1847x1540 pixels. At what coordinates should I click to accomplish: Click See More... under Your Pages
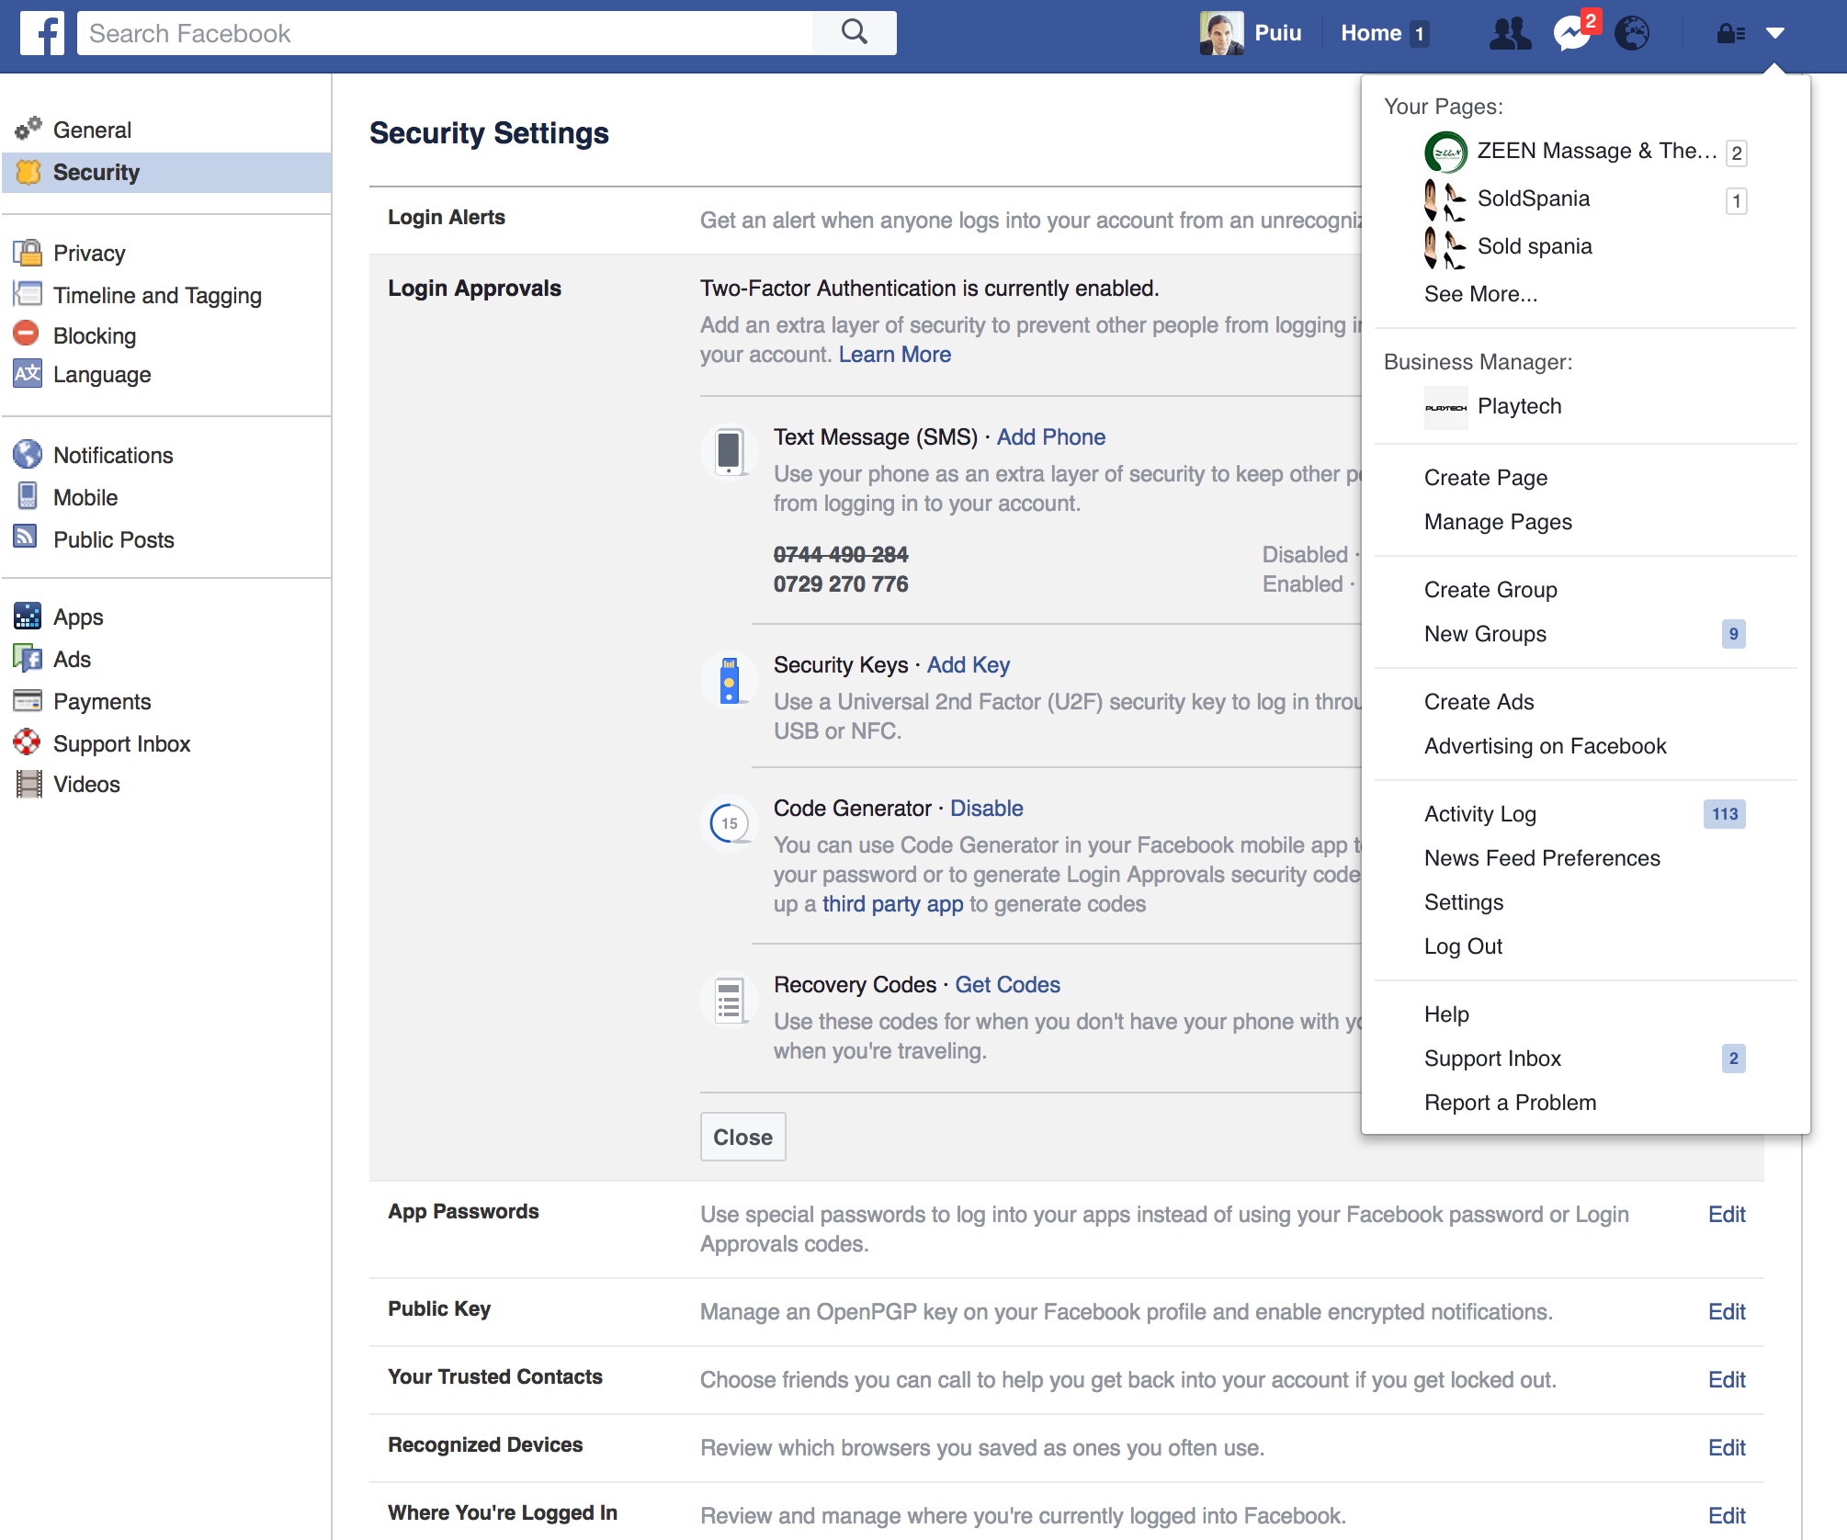click(1480, 294)
